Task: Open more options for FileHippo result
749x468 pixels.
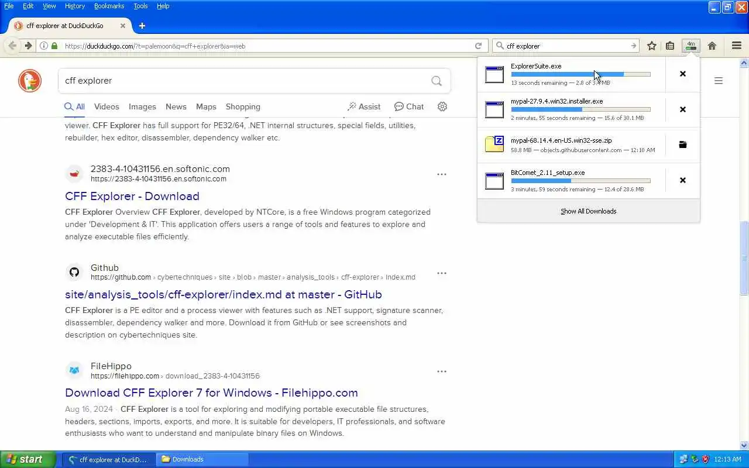Action: coord(442,371)
